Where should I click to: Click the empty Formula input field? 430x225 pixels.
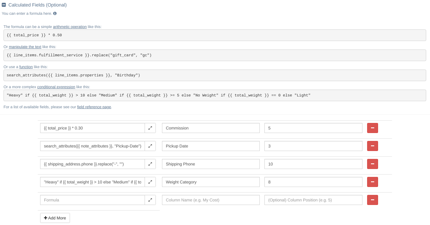pyautogui.click(x=92, y=200)
